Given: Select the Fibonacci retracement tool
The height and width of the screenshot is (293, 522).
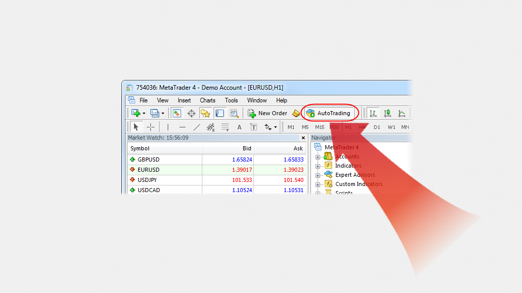Looking at the screenshot, I should (225, 127).
